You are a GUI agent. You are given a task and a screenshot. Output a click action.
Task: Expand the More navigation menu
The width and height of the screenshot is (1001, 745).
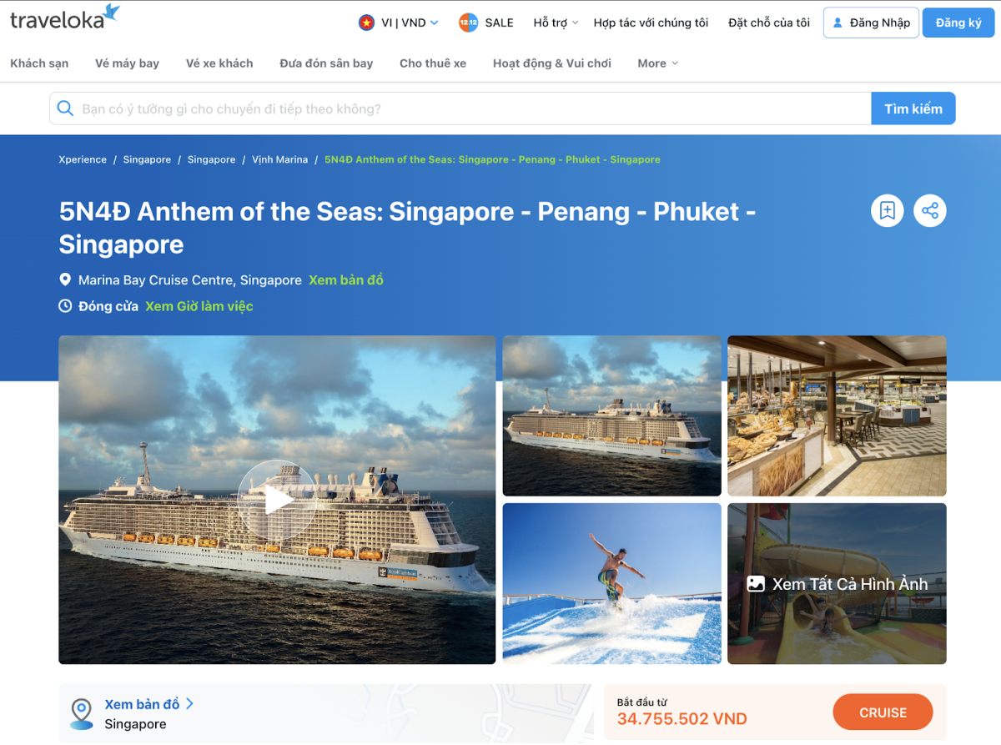tap(657, 63)
